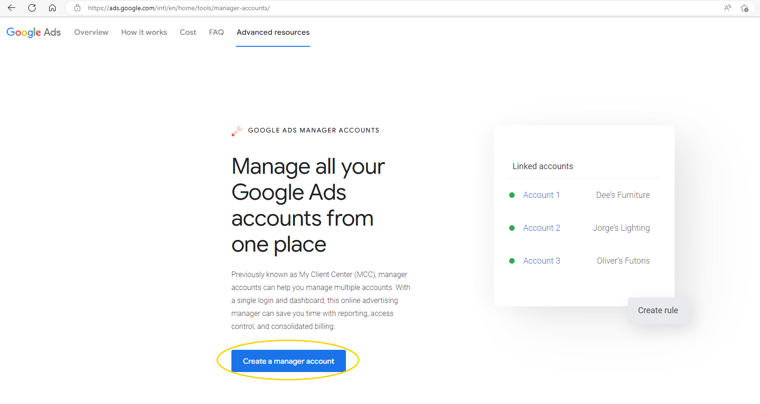
Task: Open the Overview tab
Action: [x=91, y=32]
